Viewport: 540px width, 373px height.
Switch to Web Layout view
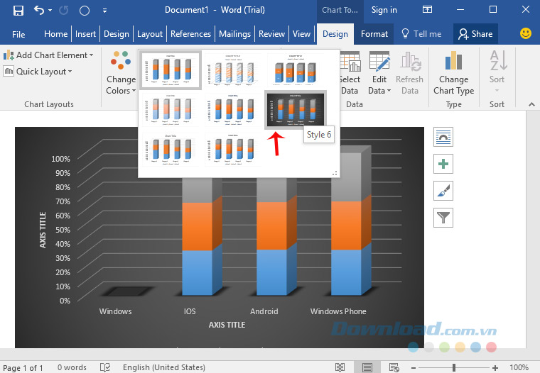(393, 367)
